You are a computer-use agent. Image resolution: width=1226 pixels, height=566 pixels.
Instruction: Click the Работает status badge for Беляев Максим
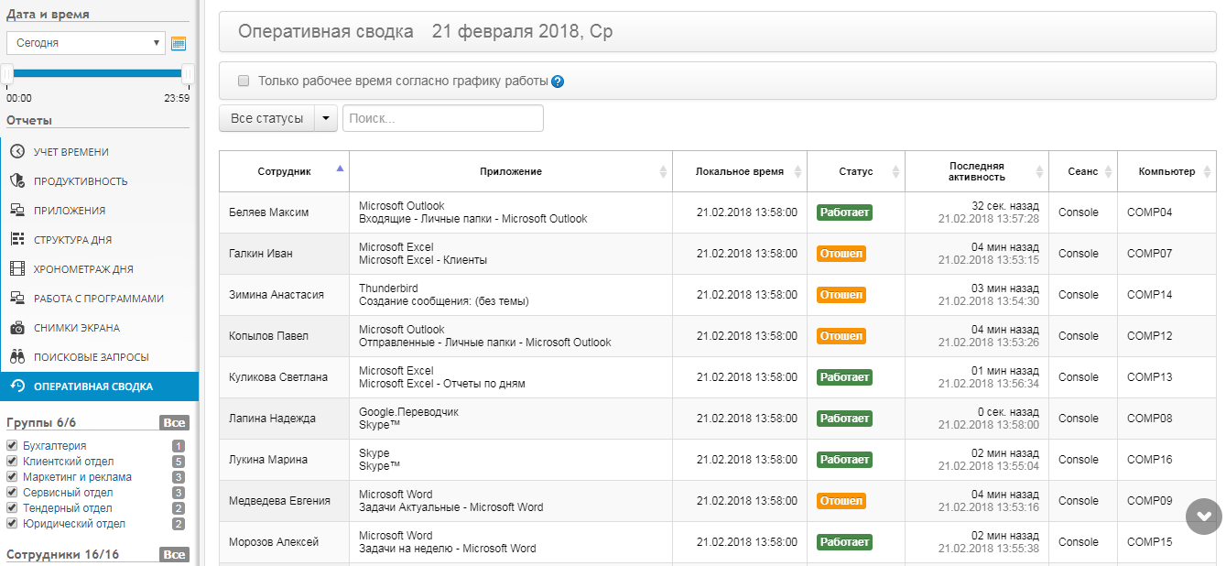point(844,212)
